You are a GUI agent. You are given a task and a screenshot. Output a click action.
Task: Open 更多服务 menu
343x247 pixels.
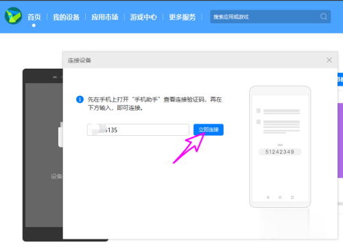tap(182, 17)
